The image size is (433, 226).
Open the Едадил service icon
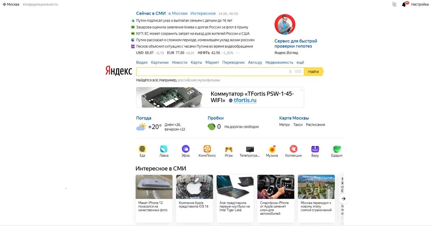337,149
